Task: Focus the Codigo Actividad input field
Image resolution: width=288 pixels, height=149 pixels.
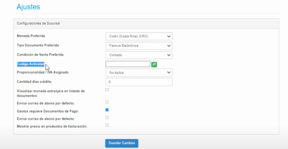Action: 128,64
